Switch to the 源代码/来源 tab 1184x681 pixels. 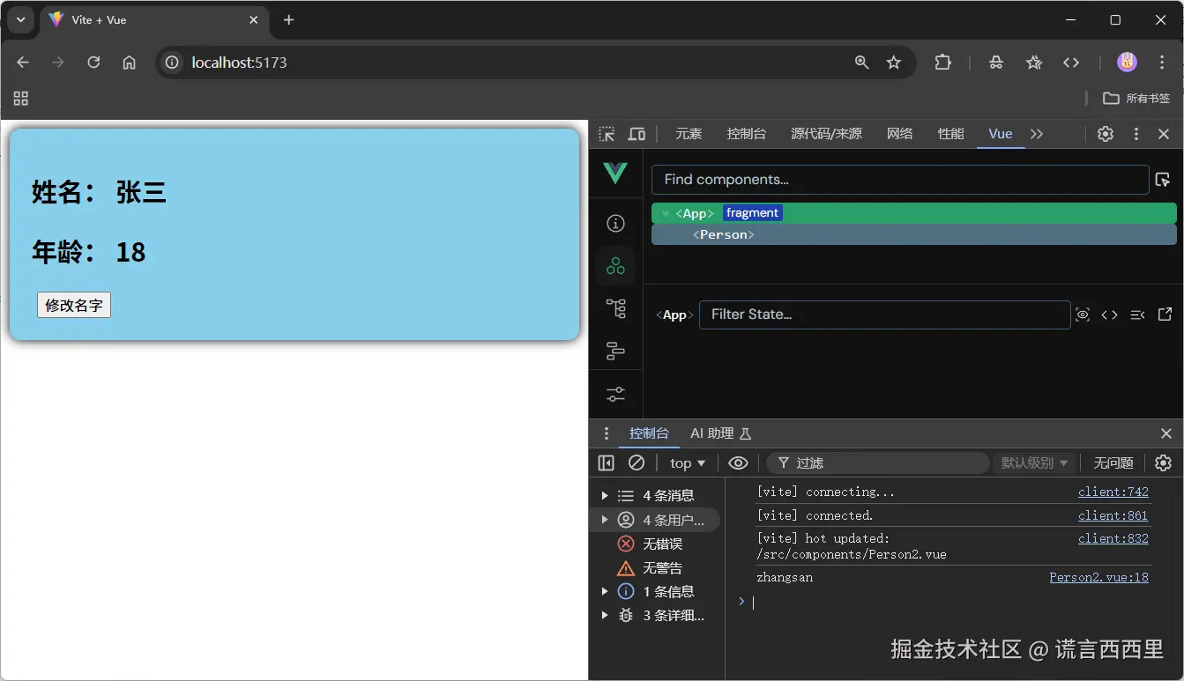(826, 134)
